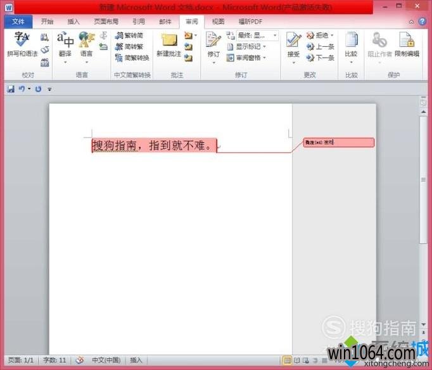The width and height of the screenshot is (432, 370).
Task: Click the ABC 123 word count icon
Action: click(x=44, y=63)
